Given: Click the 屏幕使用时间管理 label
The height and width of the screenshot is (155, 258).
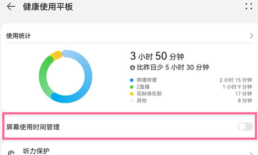Looking at the screenshot, I should [33, 127].
